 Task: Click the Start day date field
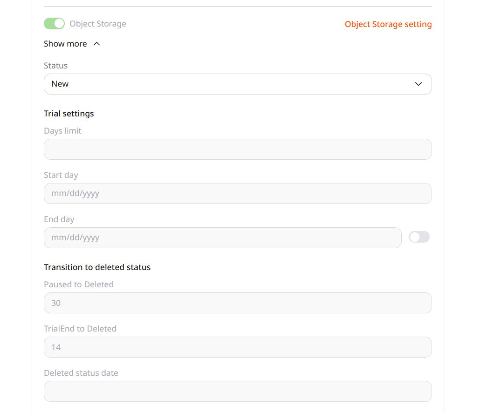pyautogui.click(x=238, y=193)
